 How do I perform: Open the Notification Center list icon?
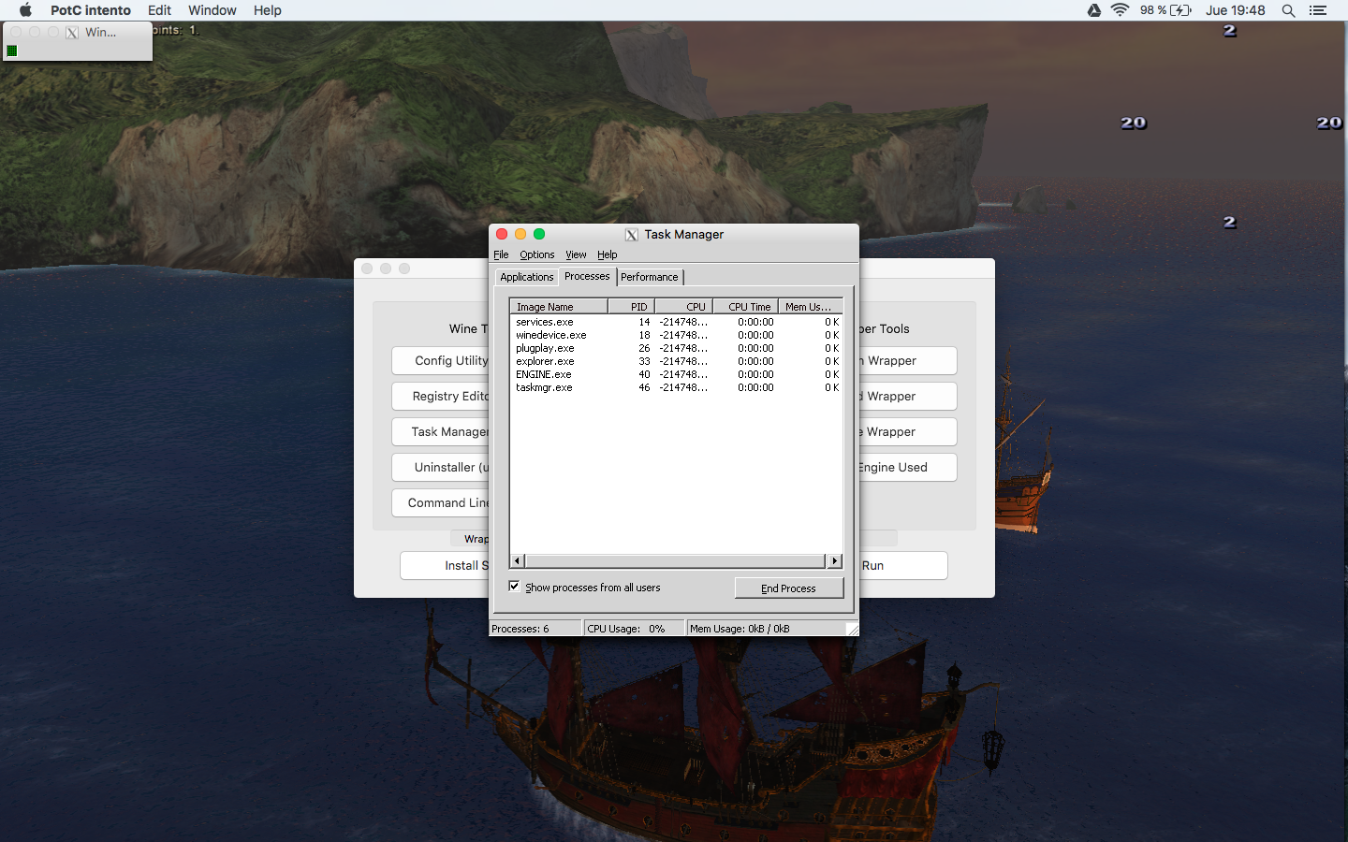pyautogui.click(x=1318, y=10)
